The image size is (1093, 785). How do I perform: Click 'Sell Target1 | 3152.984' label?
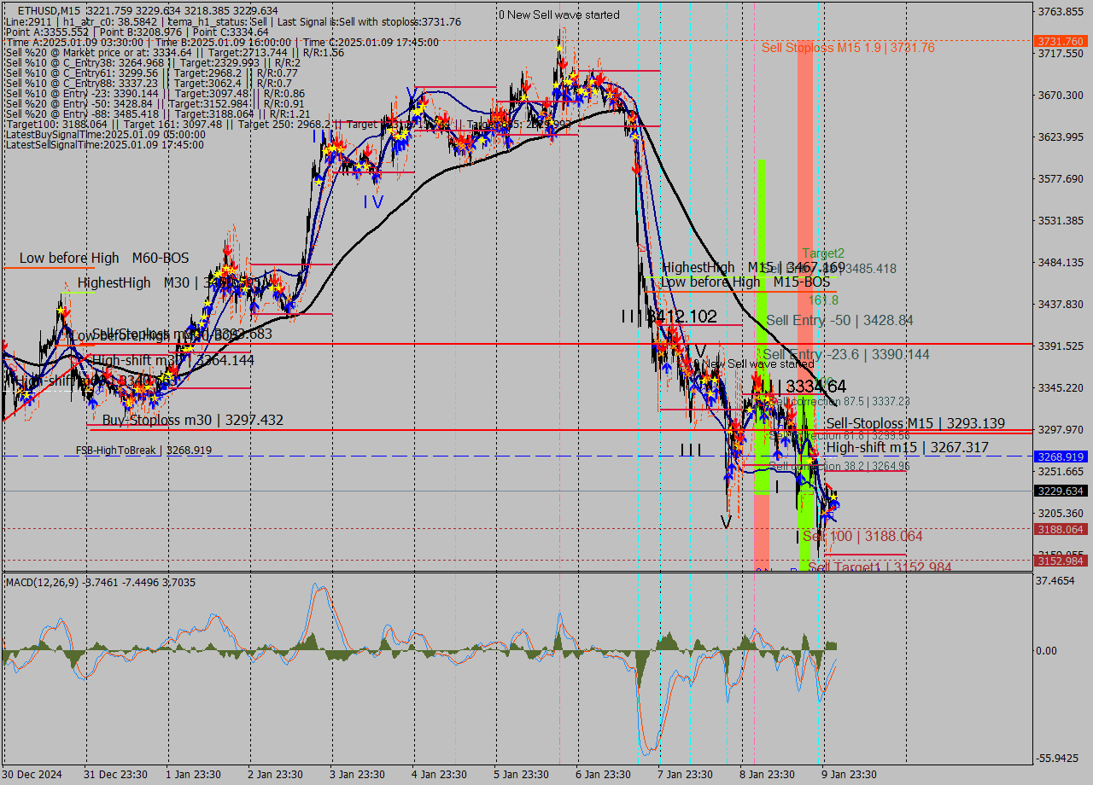pos(880,567)
